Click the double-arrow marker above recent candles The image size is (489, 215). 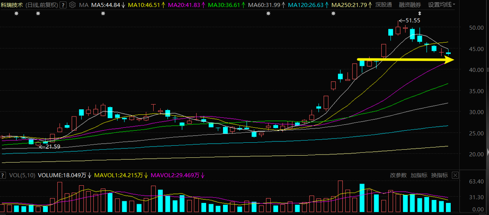tap(420, 14)
